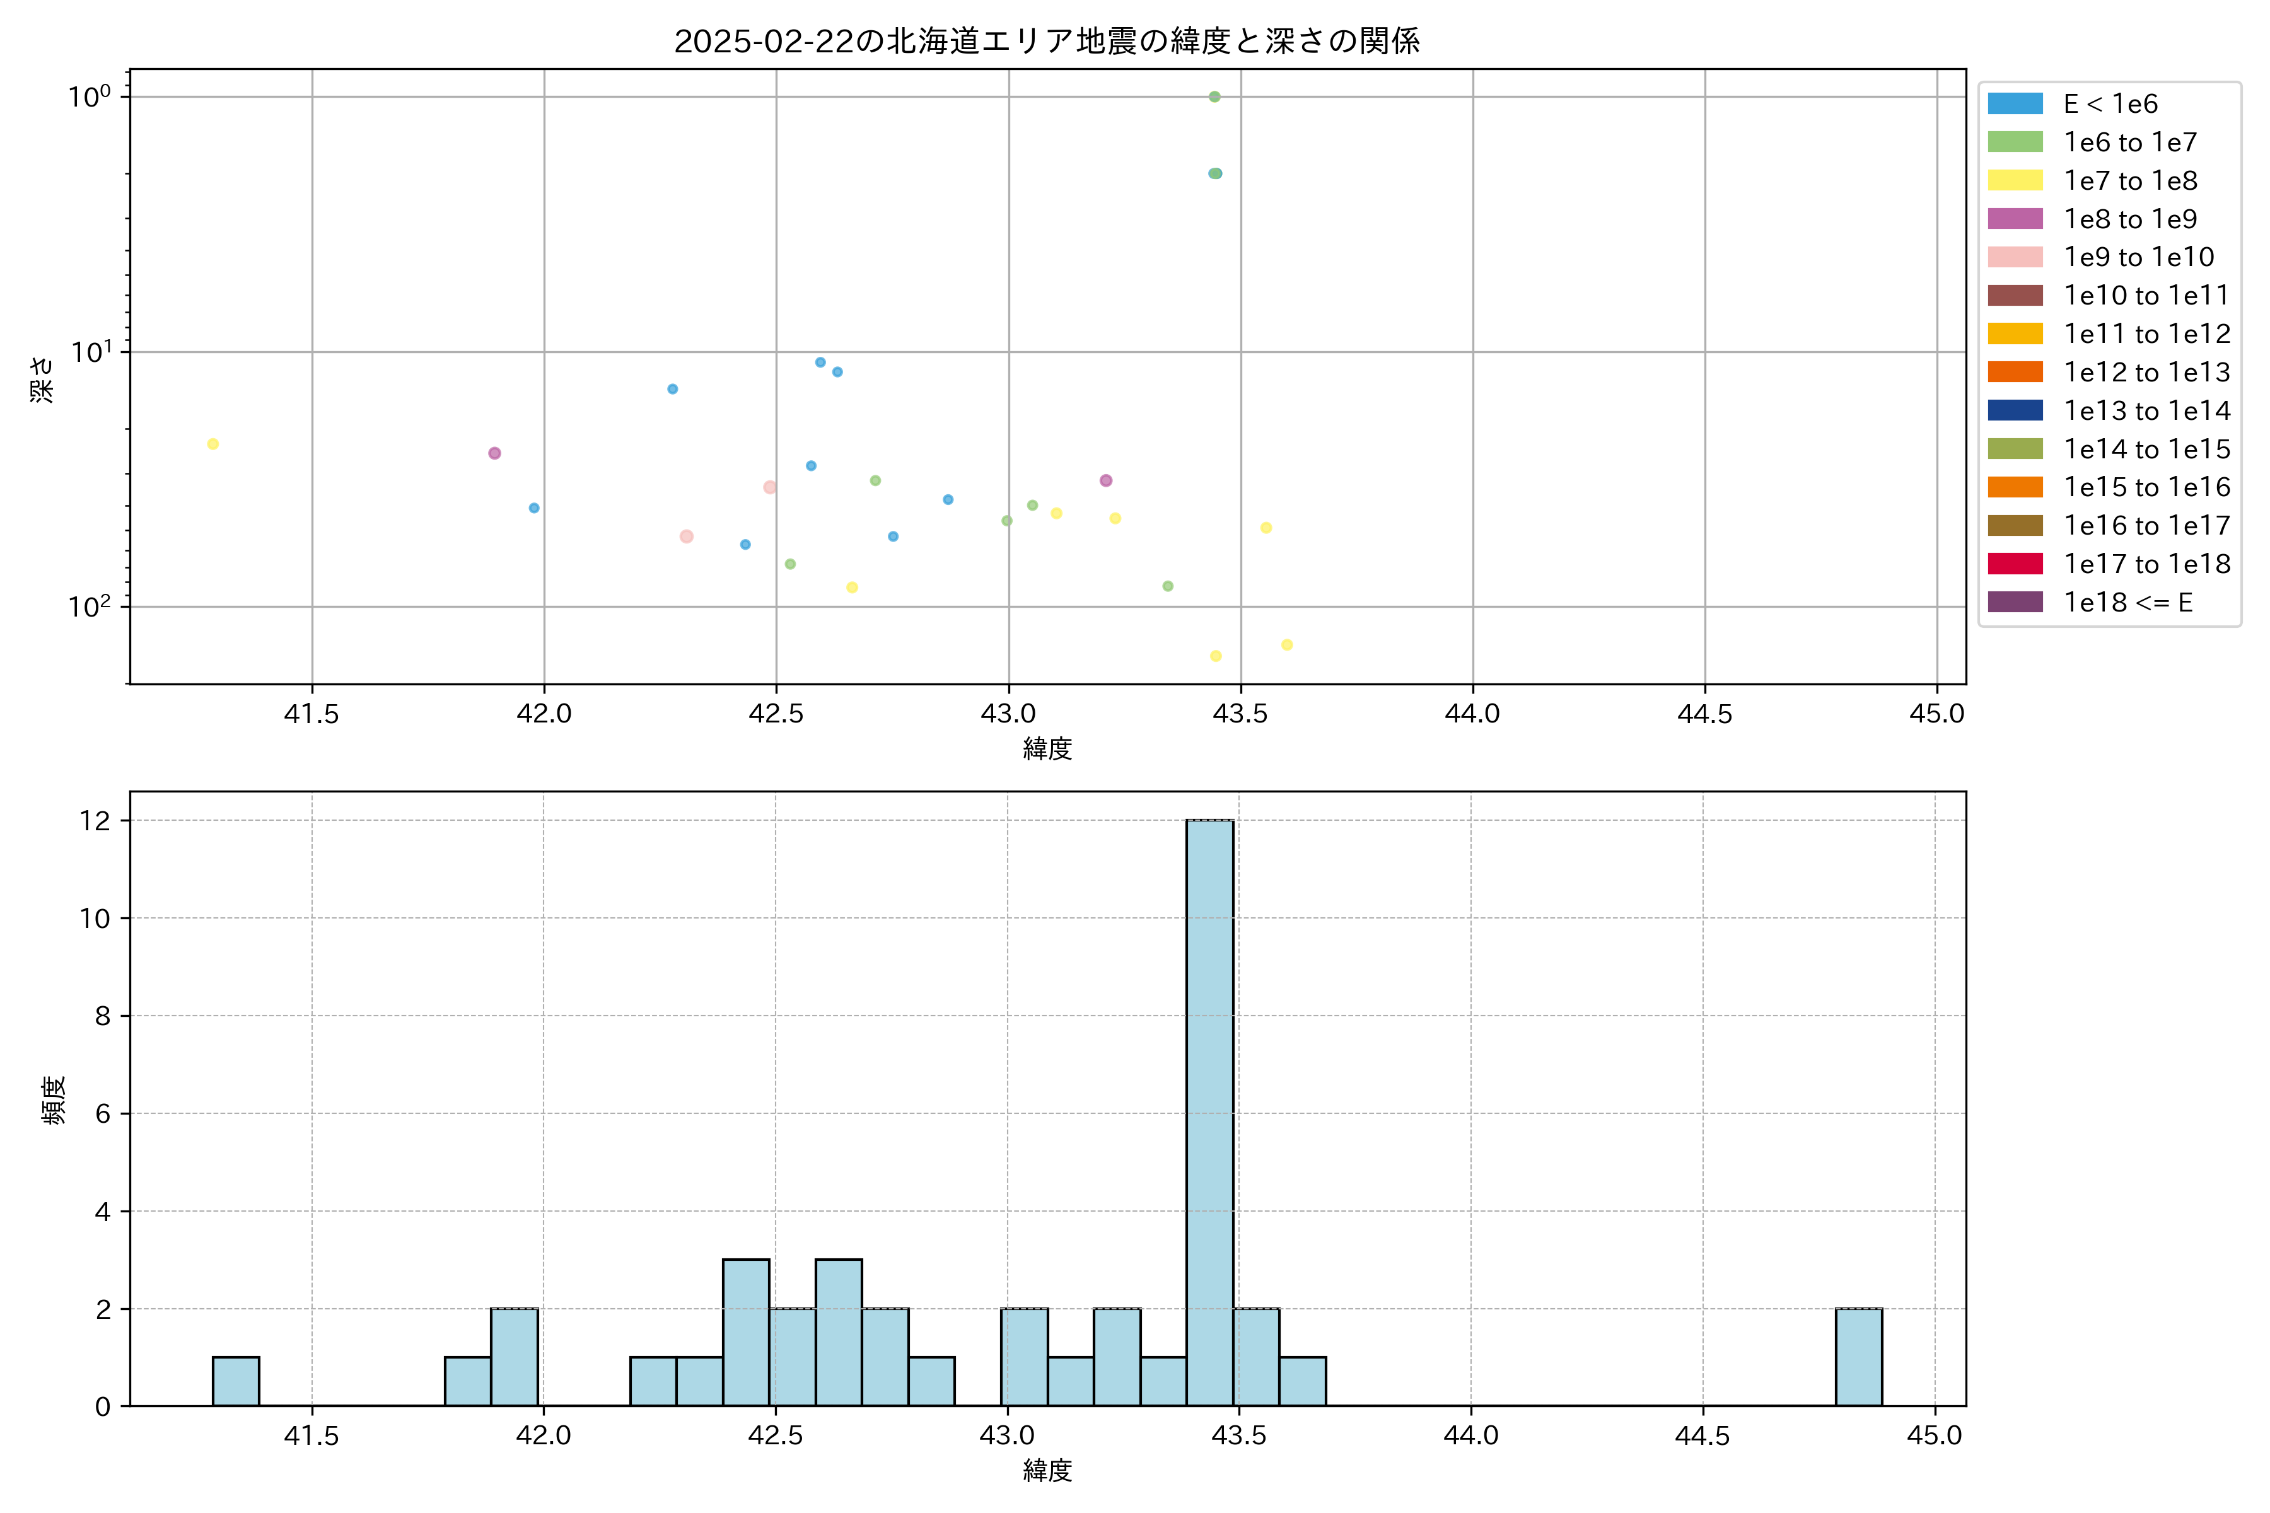This screenshot has width=2270, height=1513.
Task: Click the green 1e6 to 1e7 legend swatch
Action: (x=2015, y=142)
